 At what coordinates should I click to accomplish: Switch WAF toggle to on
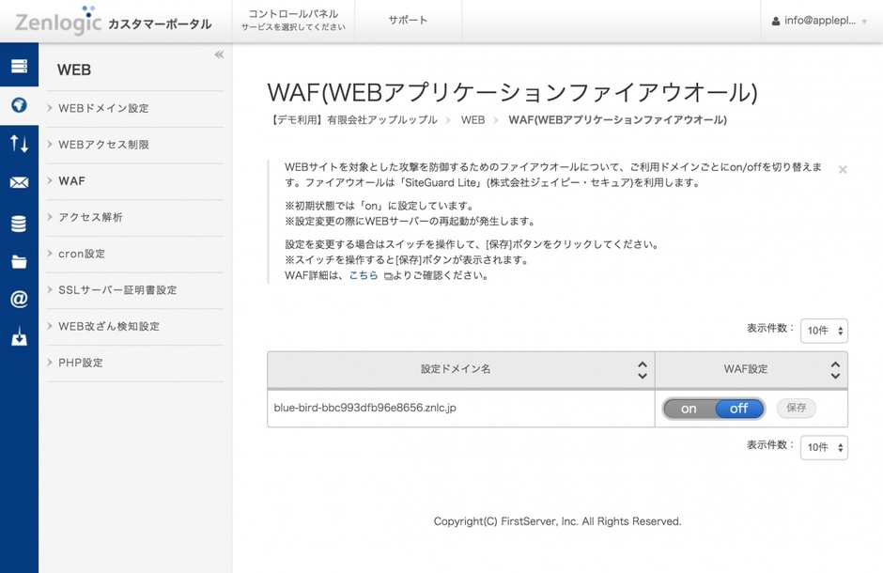click(689, 409)
